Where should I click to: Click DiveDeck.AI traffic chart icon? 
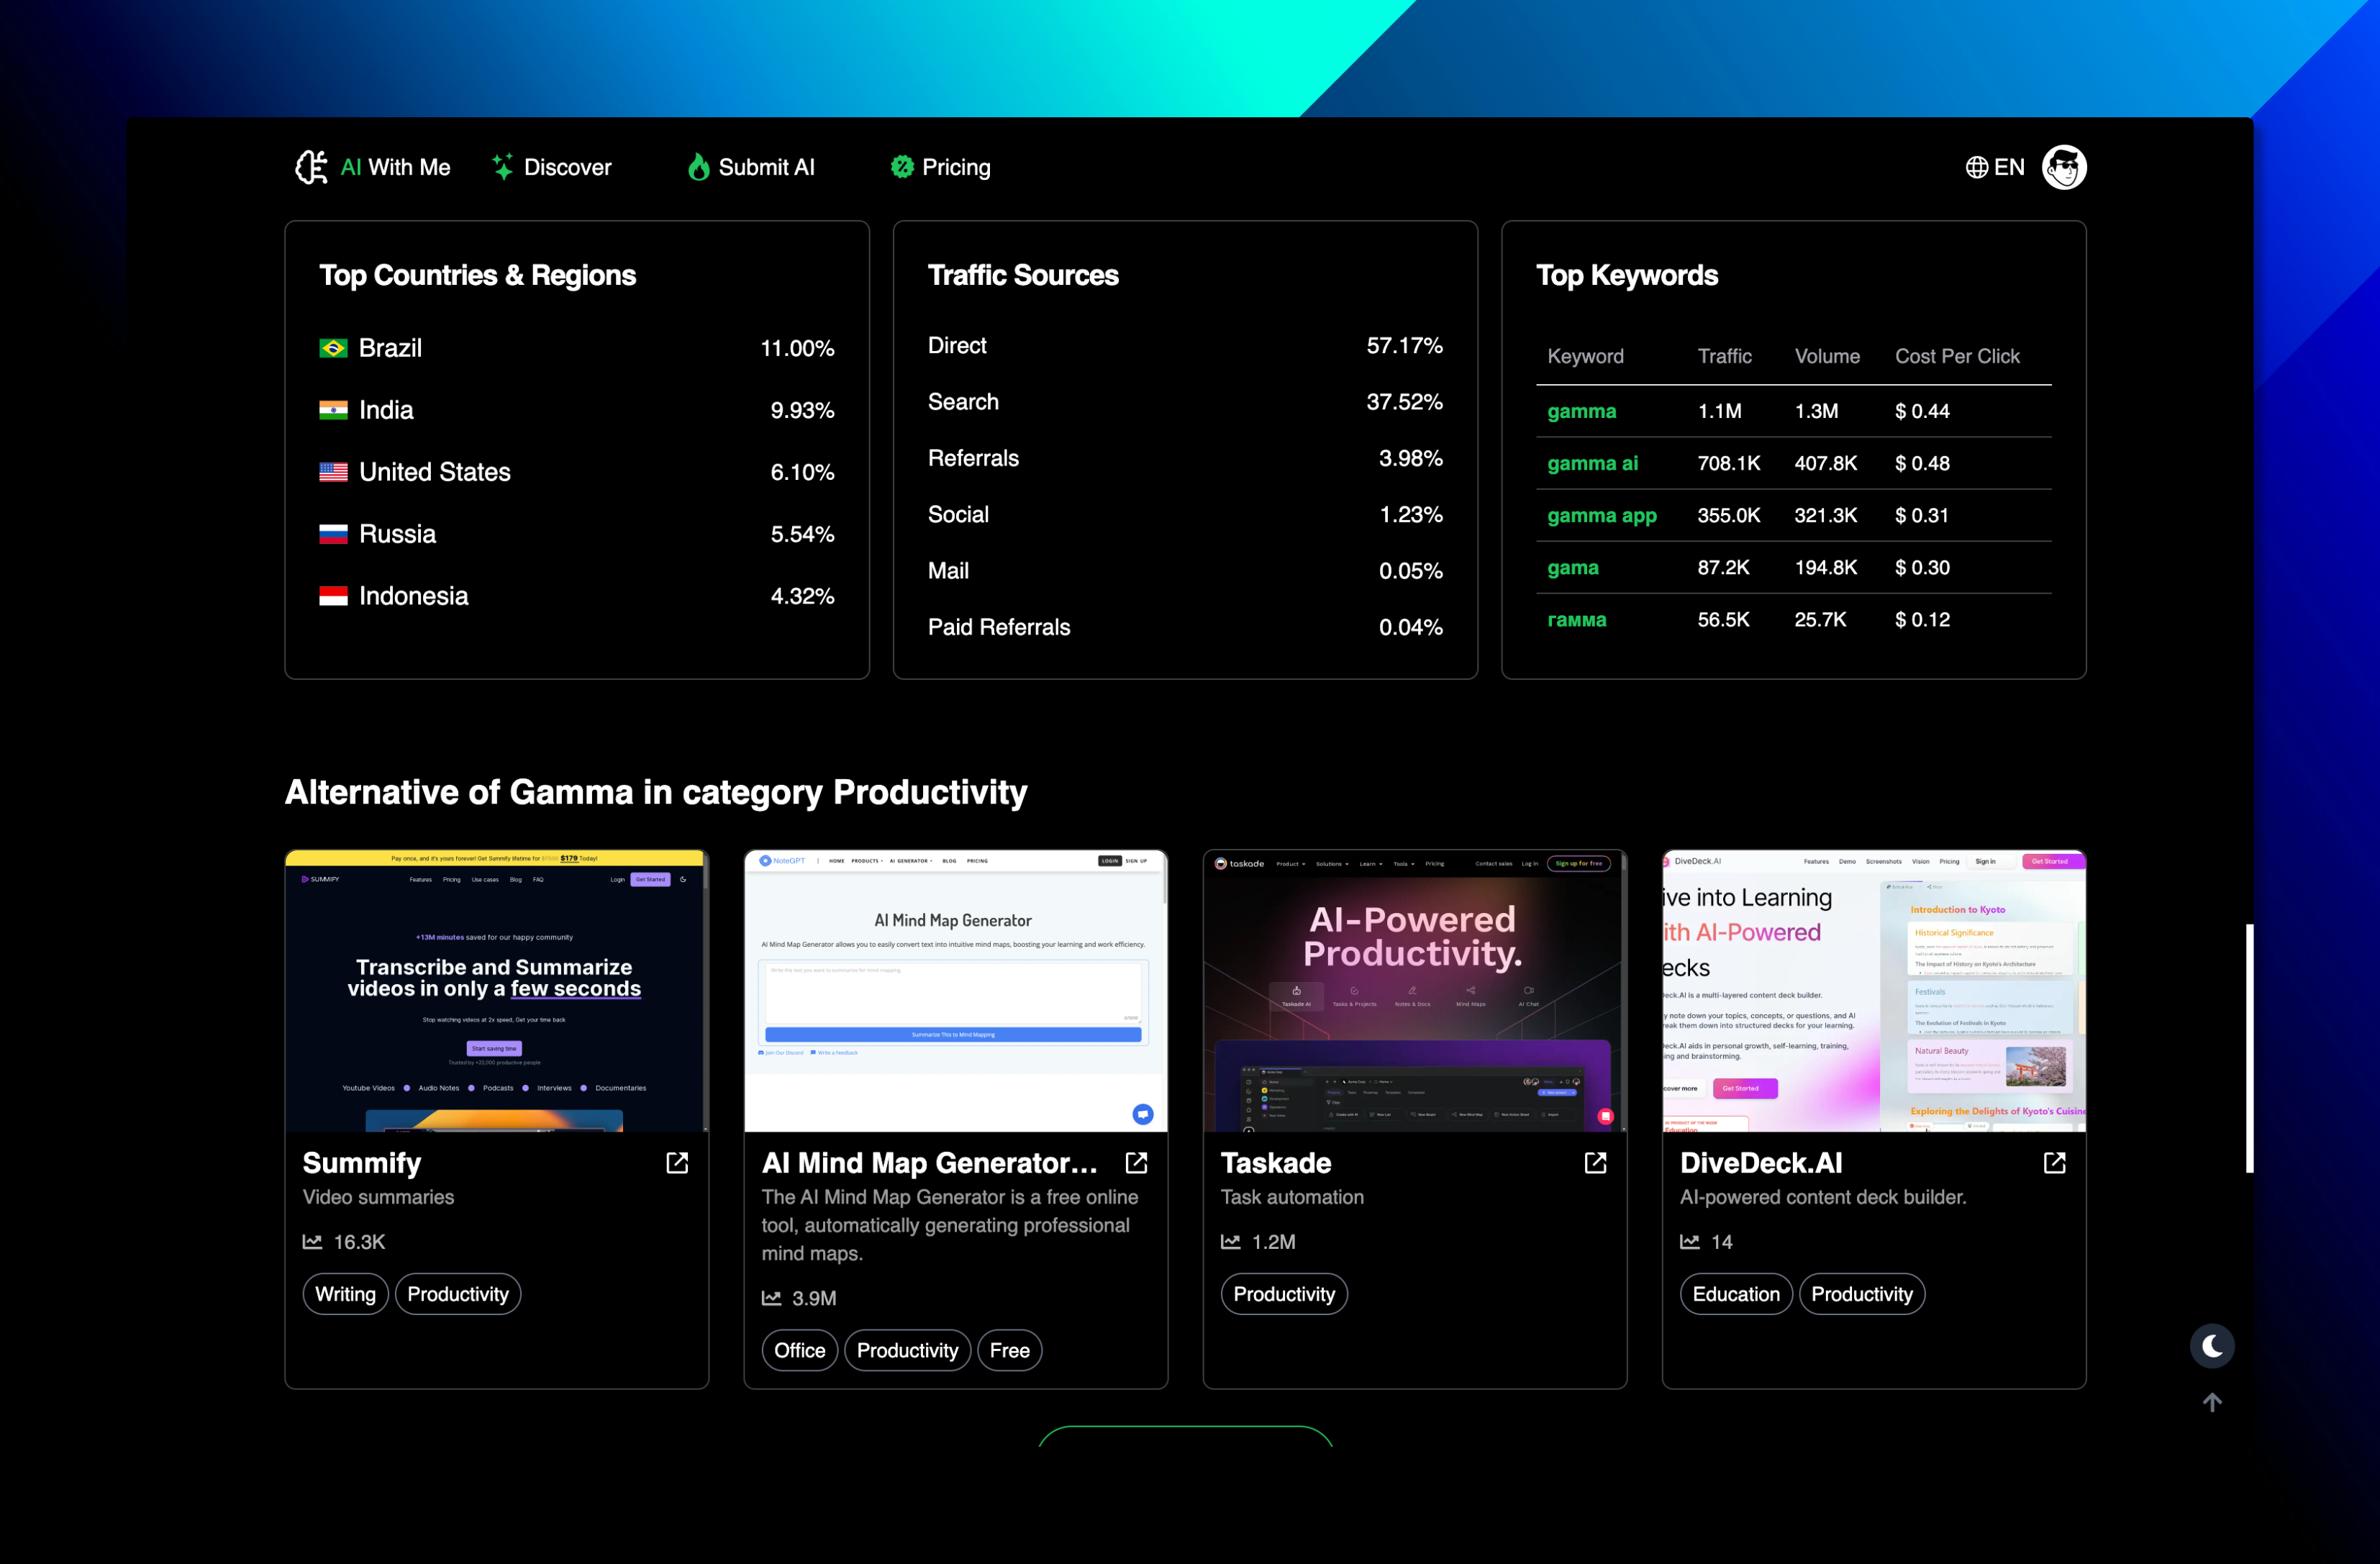pyautogui.click(x=1690, y=1241)
